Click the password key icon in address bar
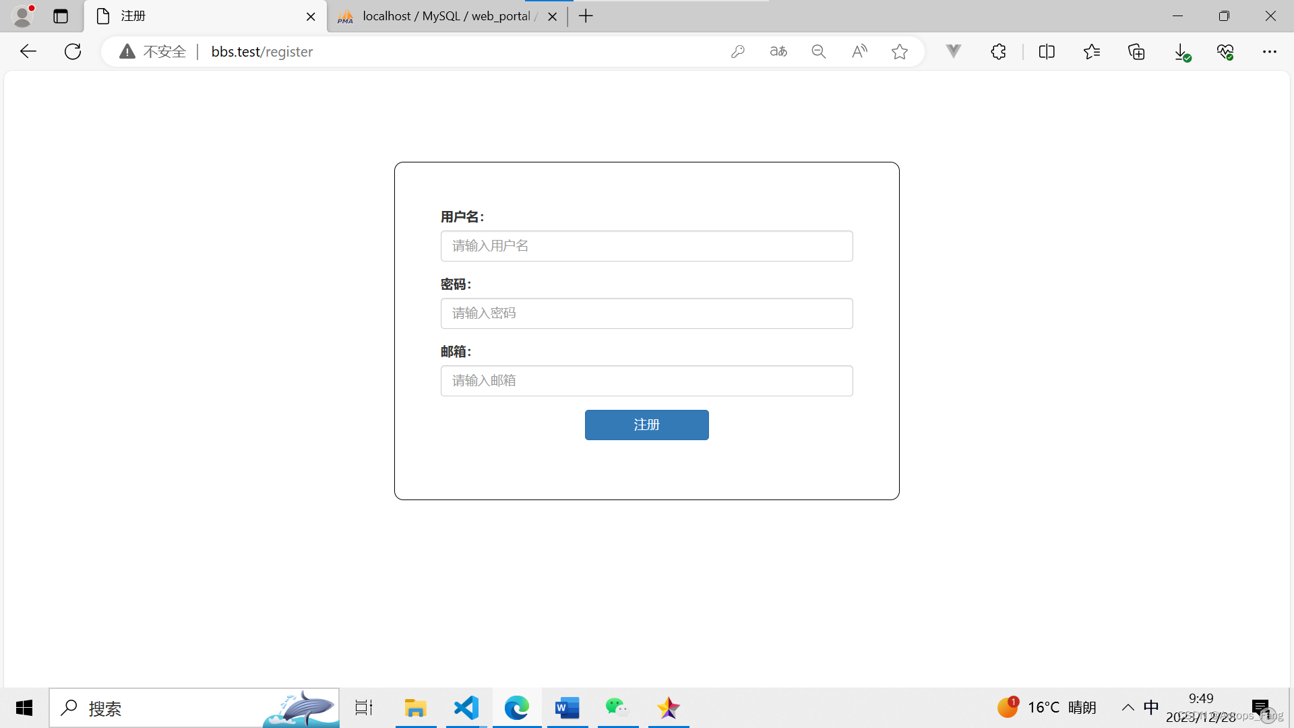Viewport: 1294px width, 728px height. (x=738, y=52)
